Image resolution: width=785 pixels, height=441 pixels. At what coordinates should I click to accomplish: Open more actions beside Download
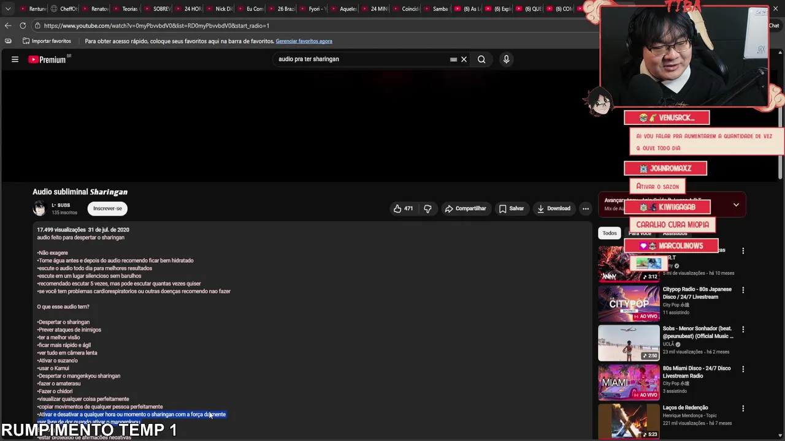click(x=586, y=208)
